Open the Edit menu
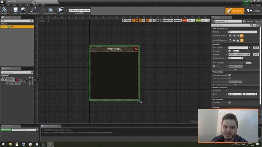 click(8, 5)
